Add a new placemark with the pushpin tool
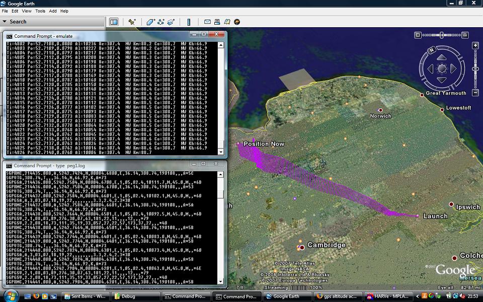 pyautogui.click(x=132, y=22)
